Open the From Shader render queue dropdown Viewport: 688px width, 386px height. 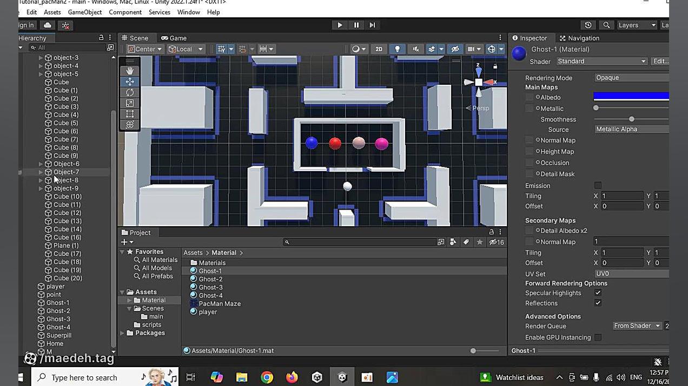tap(637, 326)
